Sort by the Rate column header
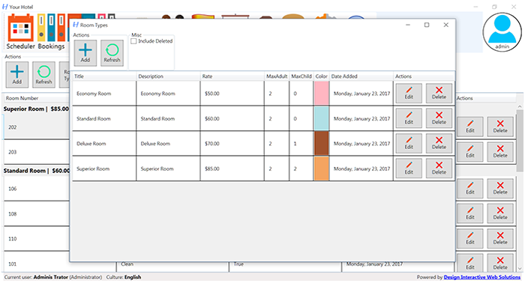 (232, 76)
